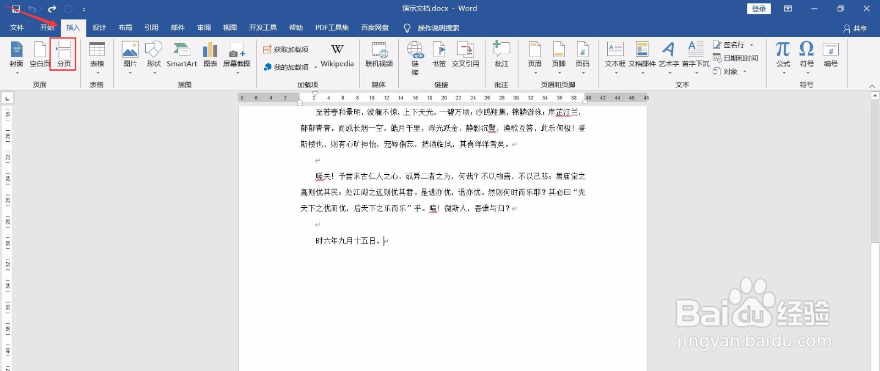Open the Screenshot (屏幕截图) tool
This screenshot has height=371, width=880.
[237, 57]
